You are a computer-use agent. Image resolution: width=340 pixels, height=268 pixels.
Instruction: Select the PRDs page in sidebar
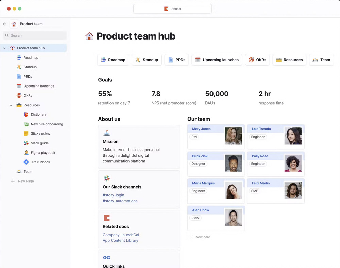coord(28,77)
